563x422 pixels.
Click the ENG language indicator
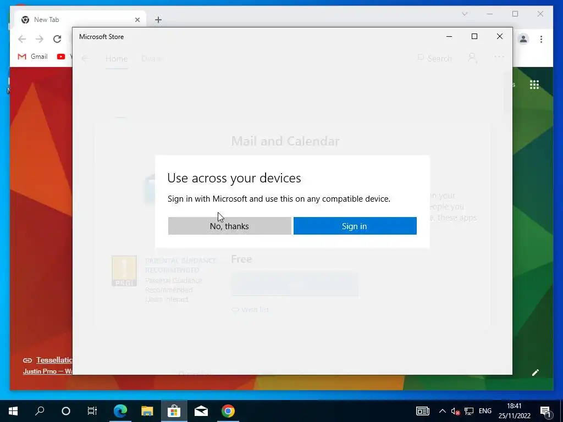coord(485,411)
